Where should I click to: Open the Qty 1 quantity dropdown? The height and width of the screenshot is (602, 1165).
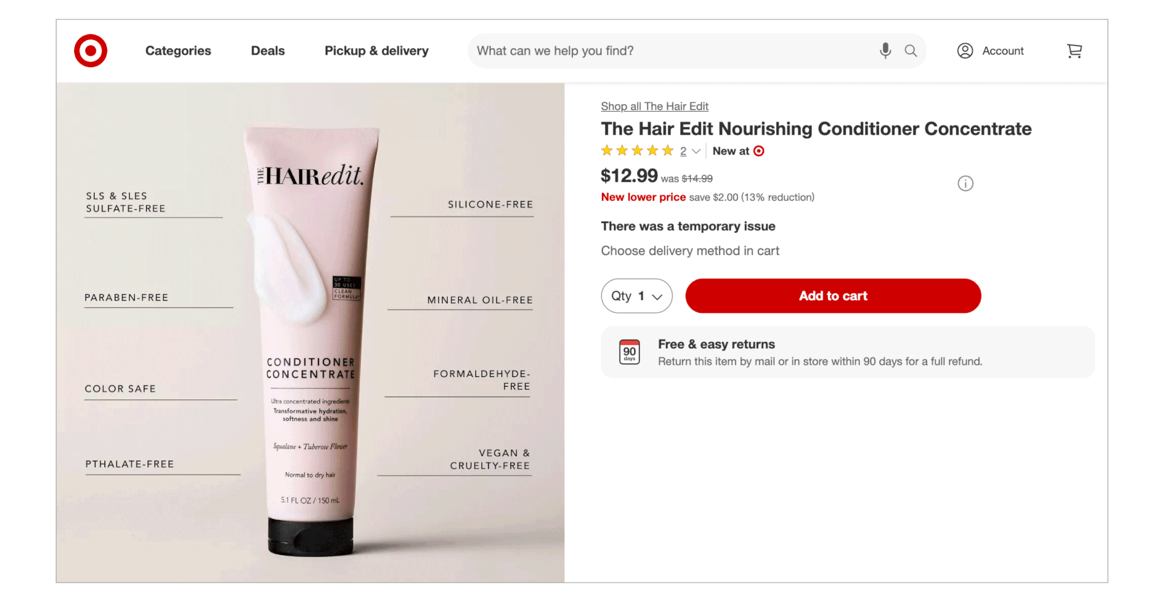pos(637,296)
